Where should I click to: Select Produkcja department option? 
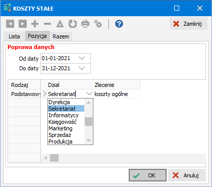66,142
